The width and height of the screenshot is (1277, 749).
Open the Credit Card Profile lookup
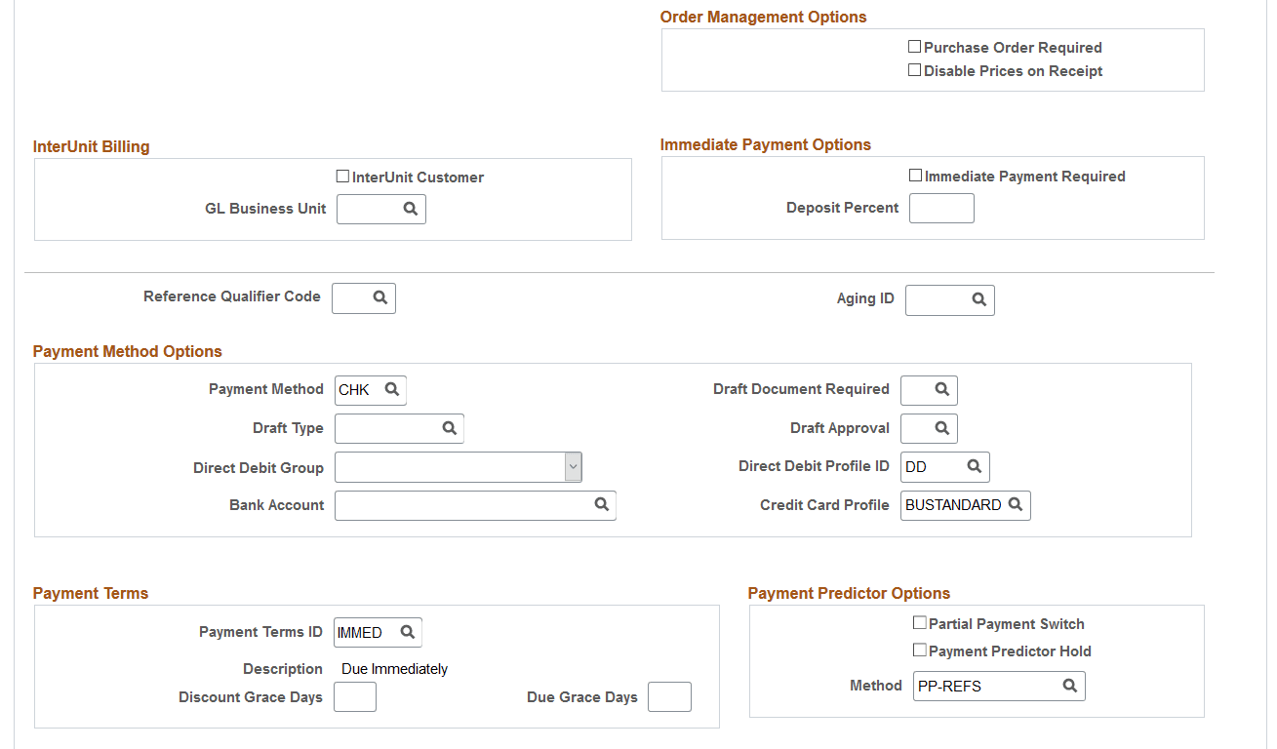[1016, 505]
